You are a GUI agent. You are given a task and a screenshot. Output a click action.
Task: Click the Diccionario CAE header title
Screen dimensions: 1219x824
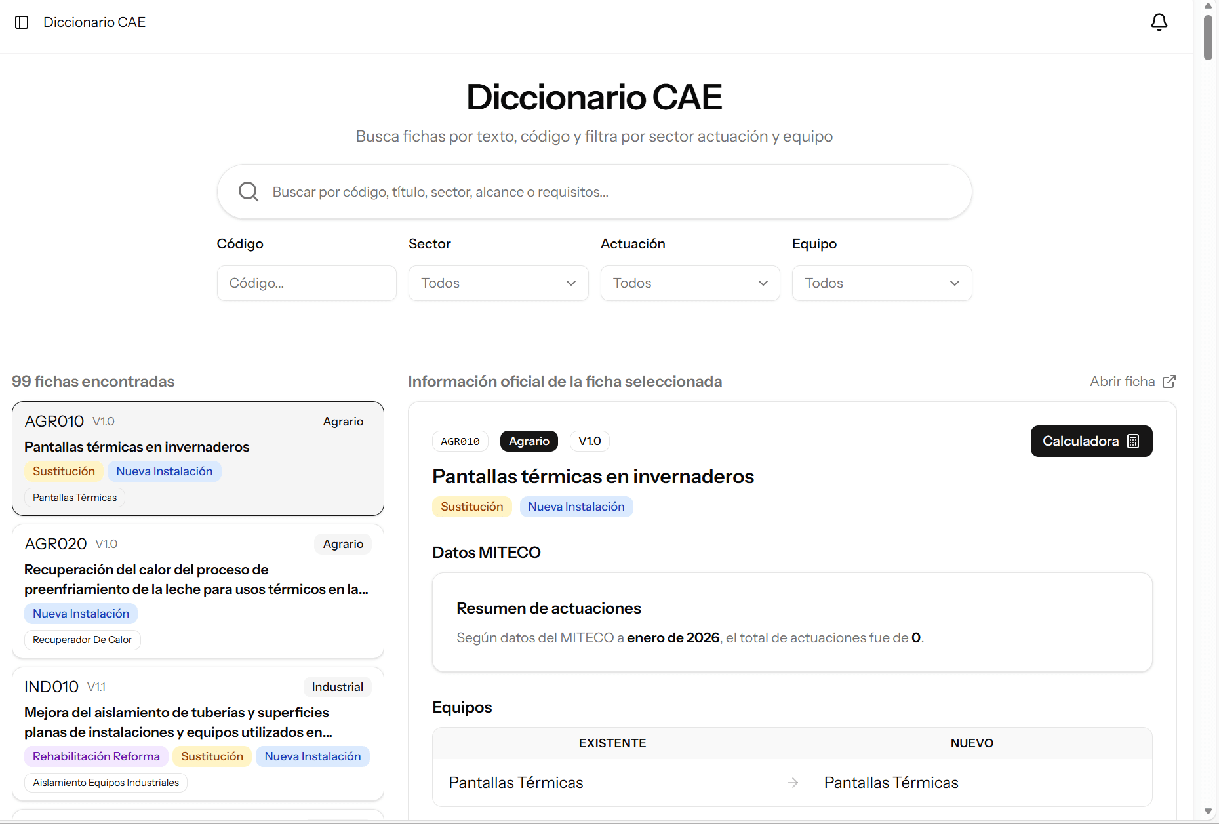click(x=94, y=22)
